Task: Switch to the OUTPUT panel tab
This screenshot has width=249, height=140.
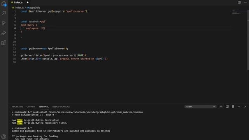Action: (31, 107)
